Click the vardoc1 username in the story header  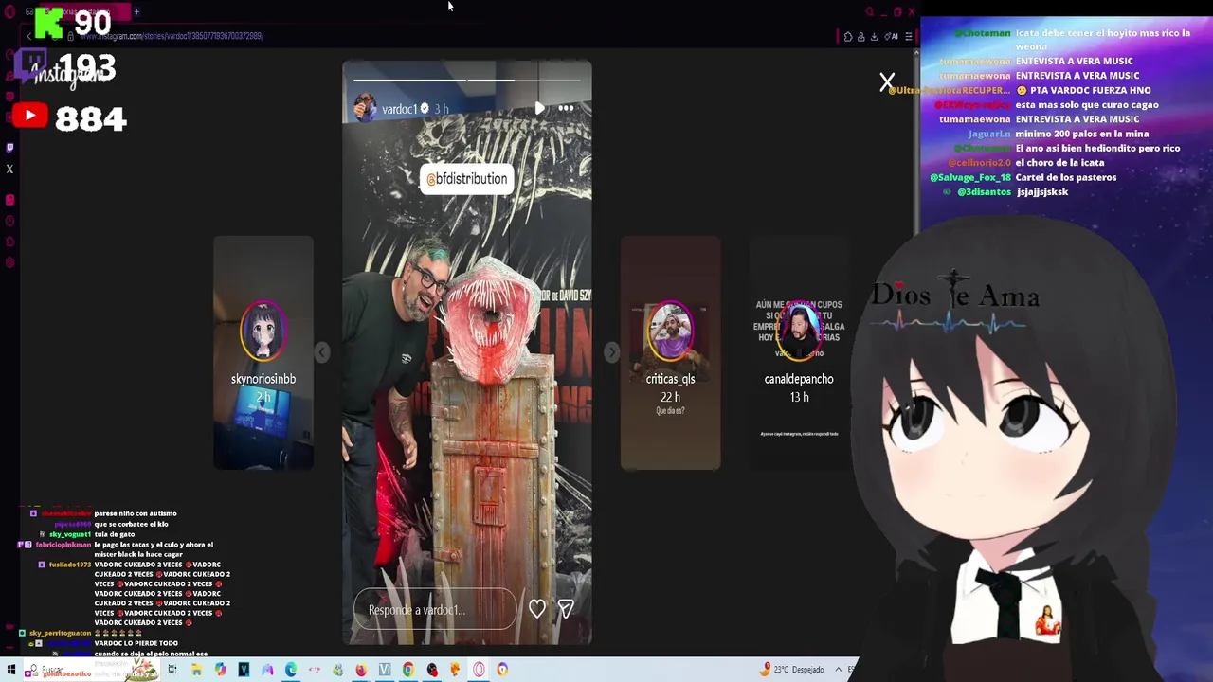click(x=398, y=109)
